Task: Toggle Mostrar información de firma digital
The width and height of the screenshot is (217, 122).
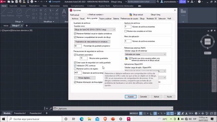Action: (x=75, y=82)
